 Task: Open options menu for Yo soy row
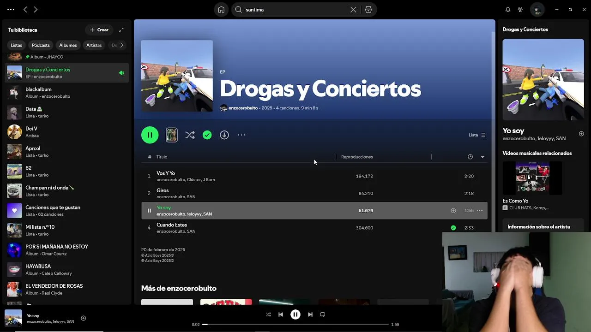click(480, 211)
